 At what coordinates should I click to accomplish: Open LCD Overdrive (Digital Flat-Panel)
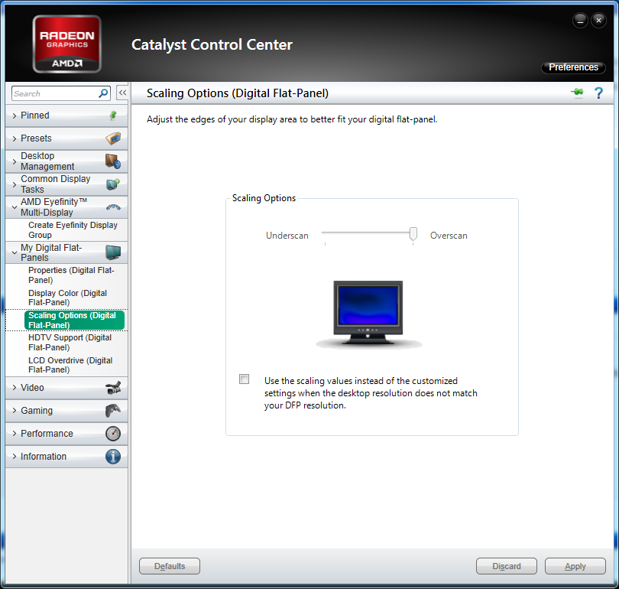coord(70,365)
